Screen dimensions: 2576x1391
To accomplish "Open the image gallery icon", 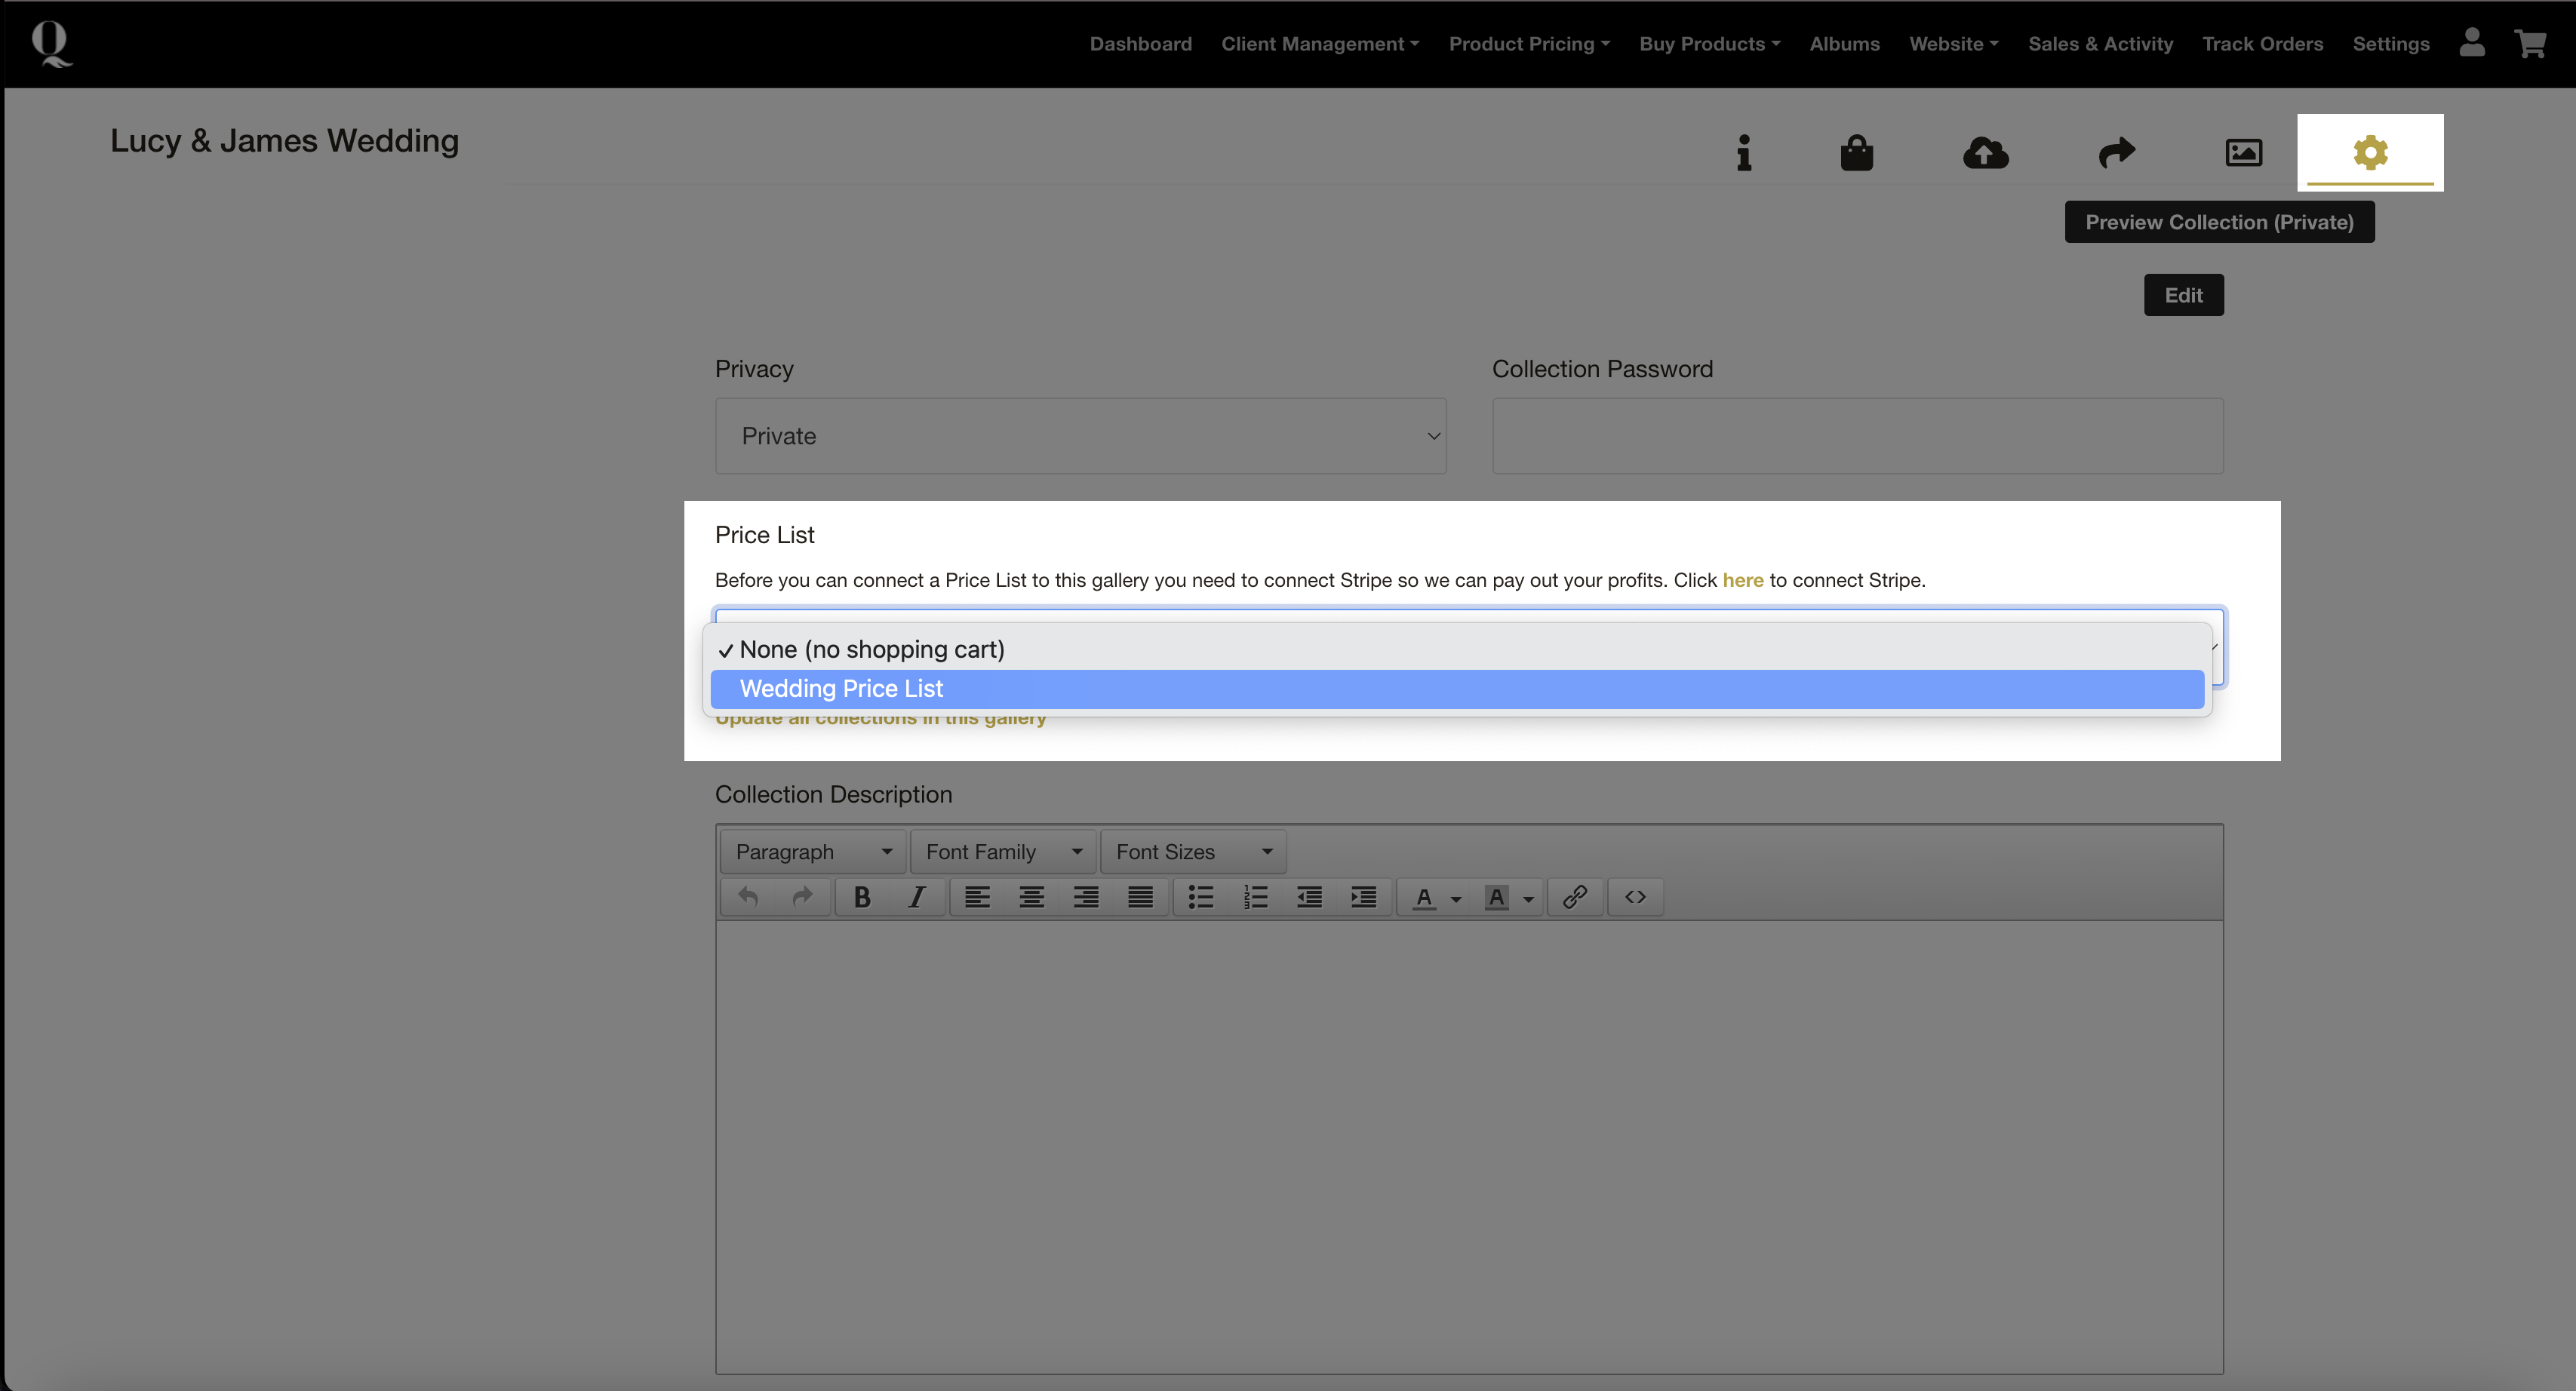I will [2243, 153].
